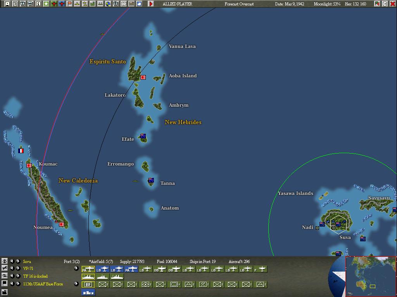Select the engineer wrench ground unit icon

pos(202,284)
